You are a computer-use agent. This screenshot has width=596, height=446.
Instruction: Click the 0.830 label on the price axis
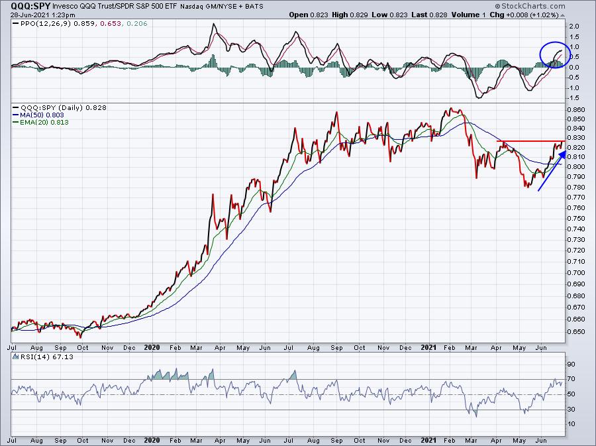coord(576,138)
